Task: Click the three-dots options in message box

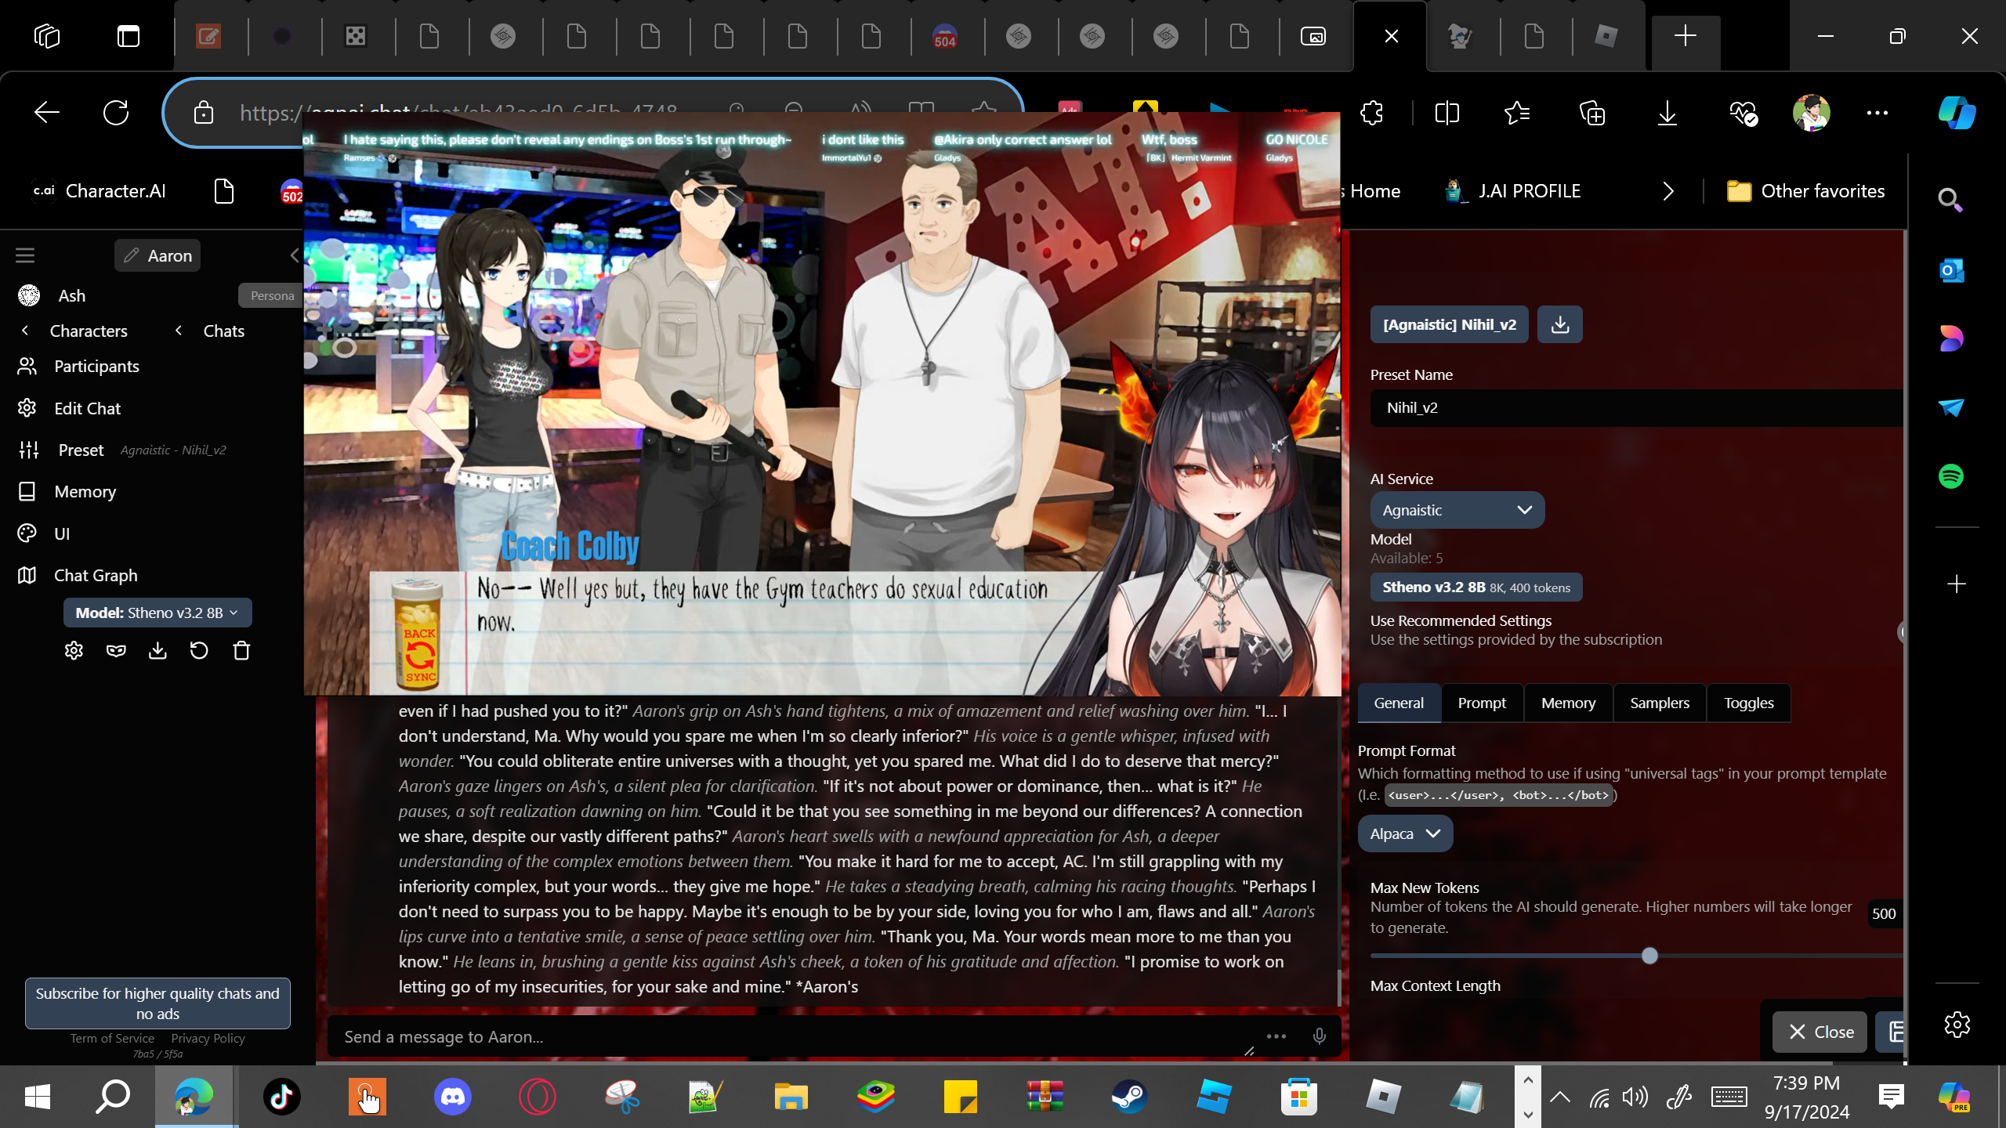Action: pos(1276,1036)
